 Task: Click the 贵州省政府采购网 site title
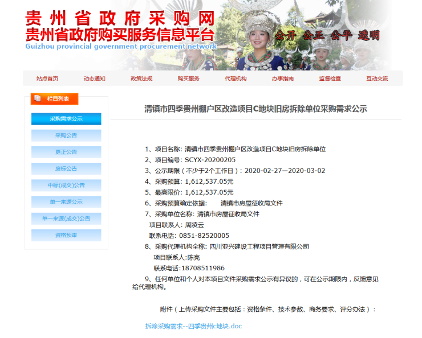[120, 18]
